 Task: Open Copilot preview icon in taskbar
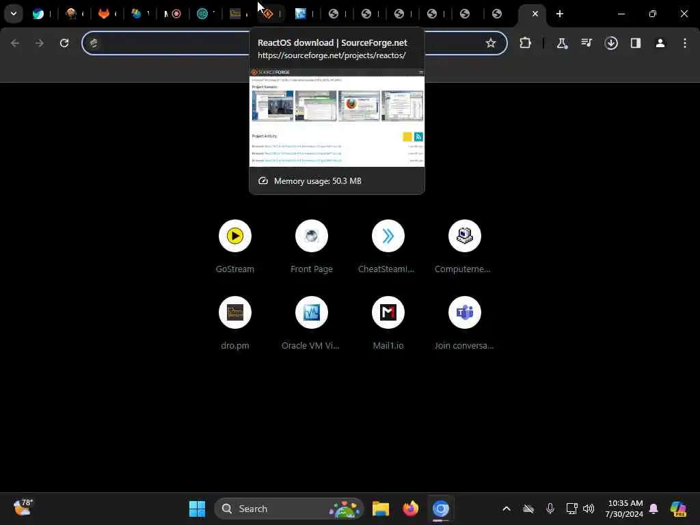coord(678,509)
